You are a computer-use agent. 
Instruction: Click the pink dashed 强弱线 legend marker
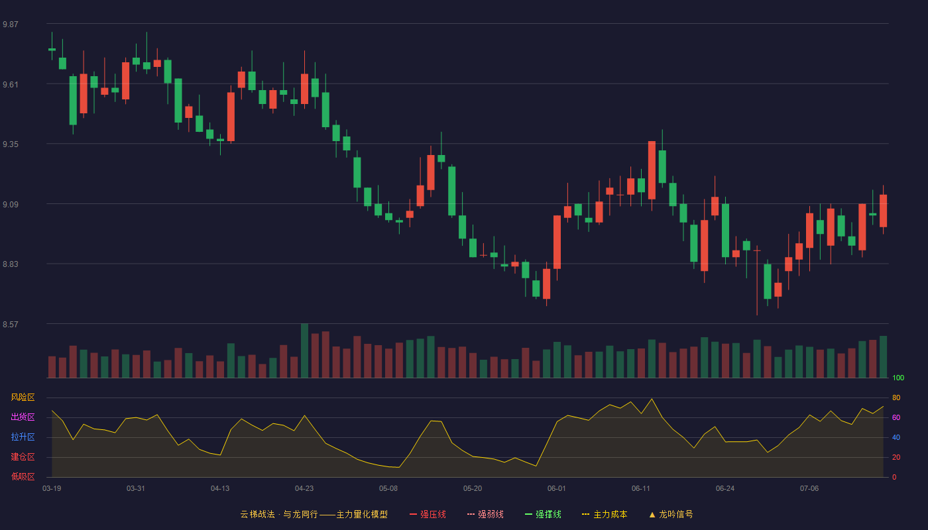pyautogui.click(x=471, y=514)
